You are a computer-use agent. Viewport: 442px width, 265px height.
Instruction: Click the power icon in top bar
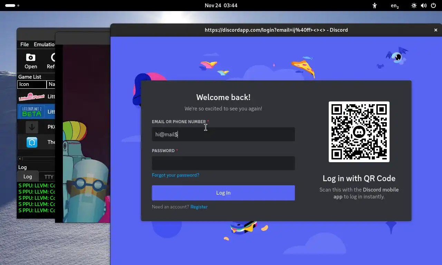(x=433, y=6)
